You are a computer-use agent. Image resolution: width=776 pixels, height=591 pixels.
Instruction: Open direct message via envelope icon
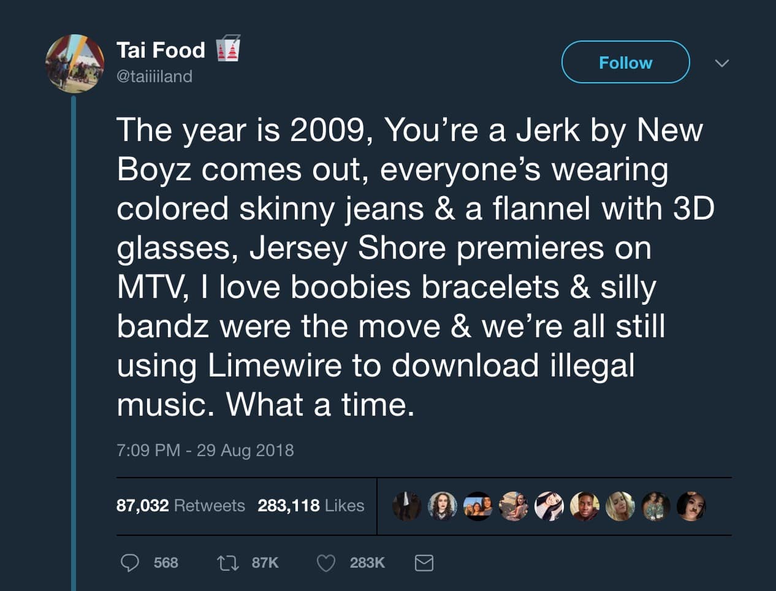pos(424,562)
